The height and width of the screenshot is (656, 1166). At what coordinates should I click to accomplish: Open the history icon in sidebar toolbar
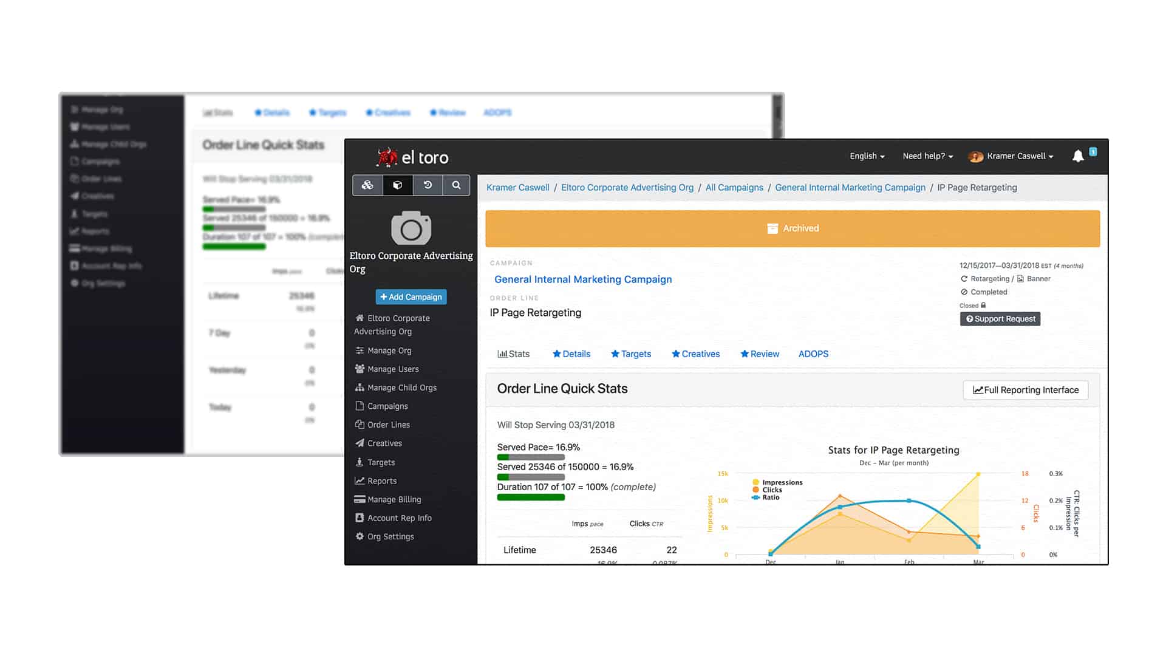click(428, 185)
